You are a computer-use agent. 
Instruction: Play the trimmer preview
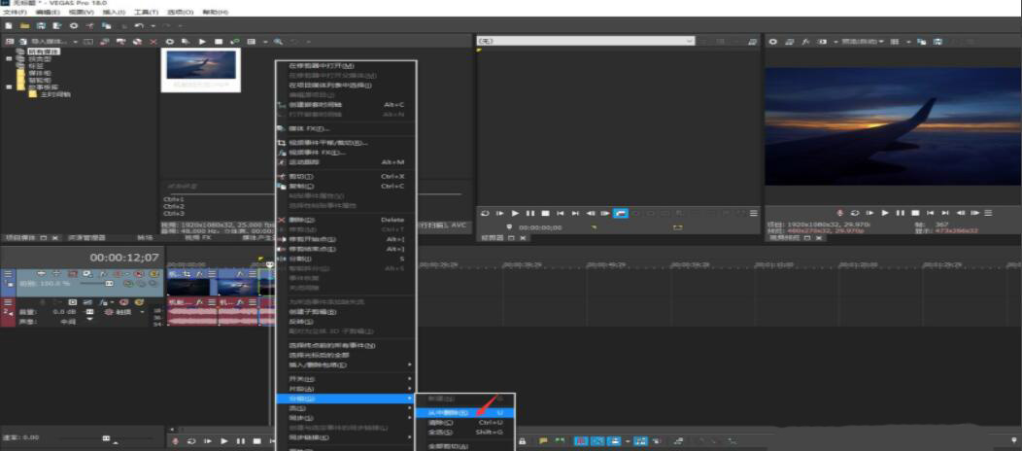coord(516,213)
